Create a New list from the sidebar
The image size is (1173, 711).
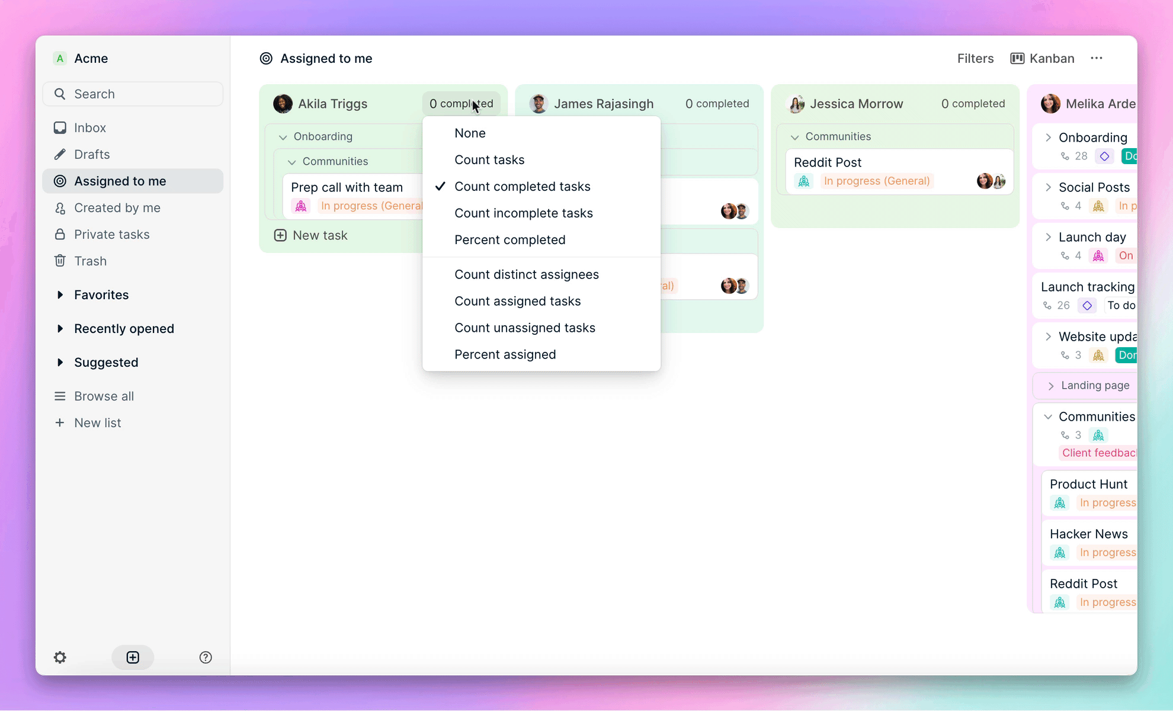(97, 422)
